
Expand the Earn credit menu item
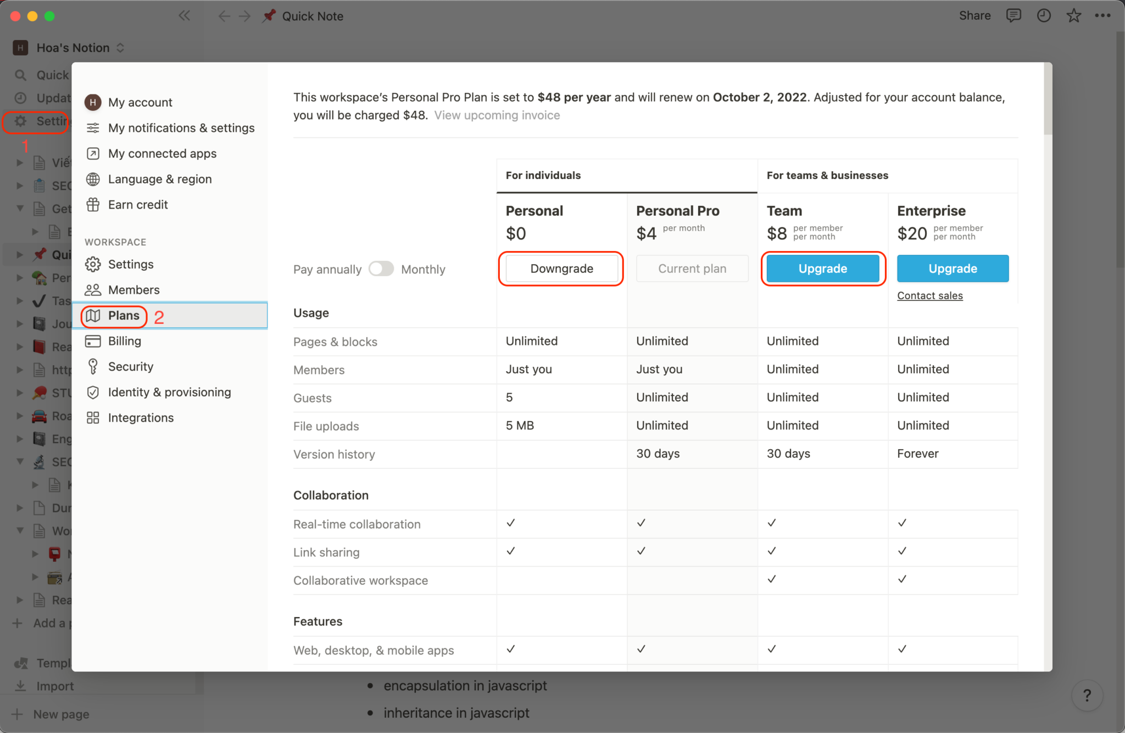138,203
